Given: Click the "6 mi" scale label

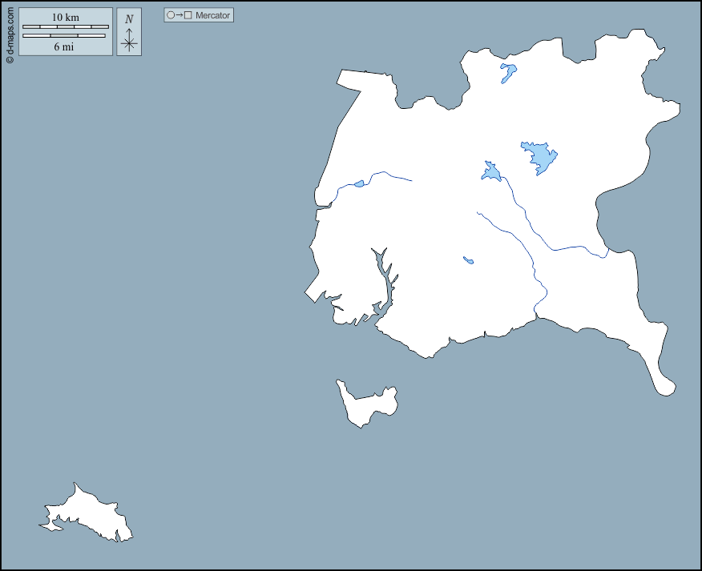Looking at the screenshot, I should (64, 46).
